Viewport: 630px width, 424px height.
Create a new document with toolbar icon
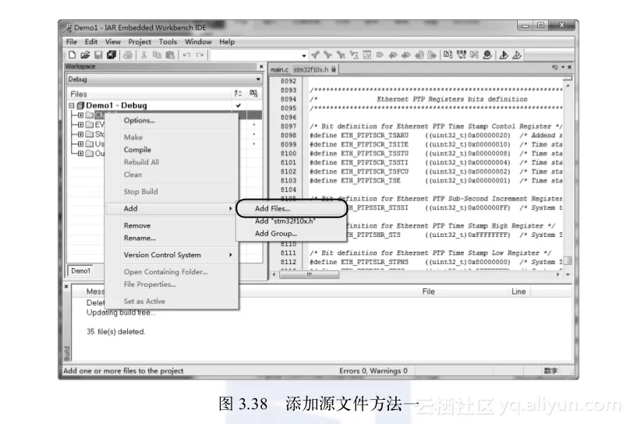coord(73,55)
